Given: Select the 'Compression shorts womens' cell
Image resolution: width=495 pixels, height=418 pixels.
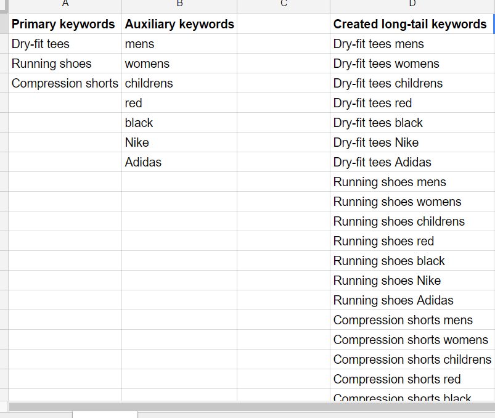Looking at the screenshot, I should click(x=412, y=340).
